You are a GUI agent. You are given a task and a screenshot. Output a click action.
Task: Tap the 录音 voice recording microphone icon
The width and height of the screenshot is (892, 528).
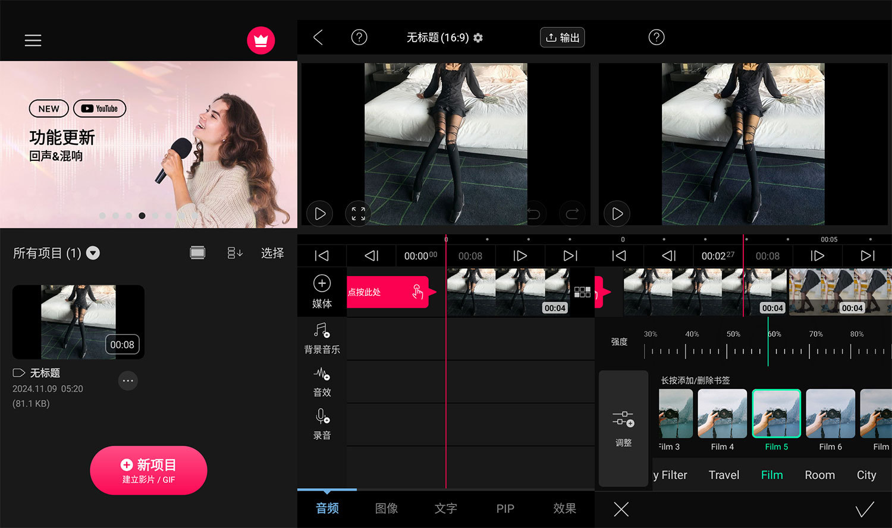point(322,422)
